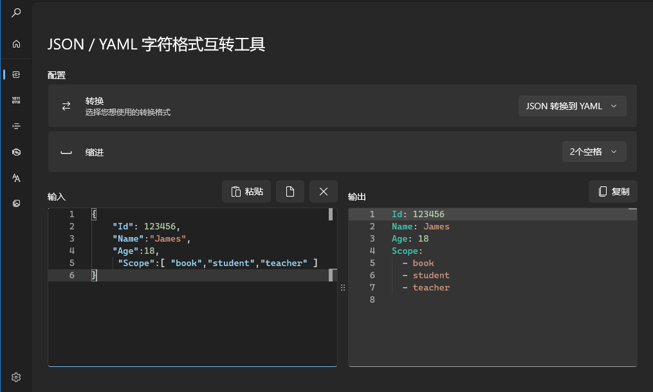Load a file via file icon button
The width and height of the screenshot is (653, 392).
[x=290, y=192]
